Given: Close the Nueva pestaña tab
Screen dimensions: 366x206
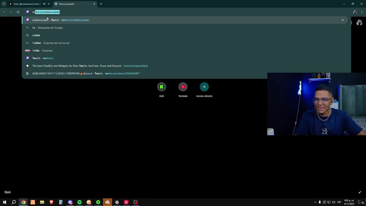Looking at the screenshot, I should pos(94,4).
